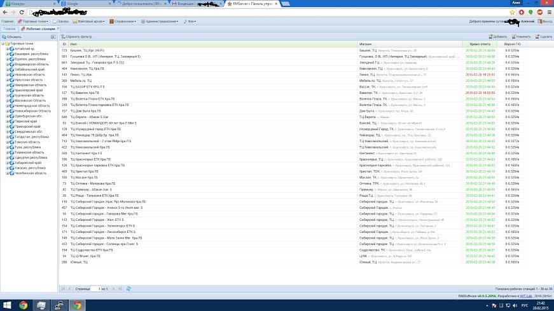This screenshot has width=554, height=311.
Task: Collapse the Торговые точки root node
Action: click(x=3, y=44)
